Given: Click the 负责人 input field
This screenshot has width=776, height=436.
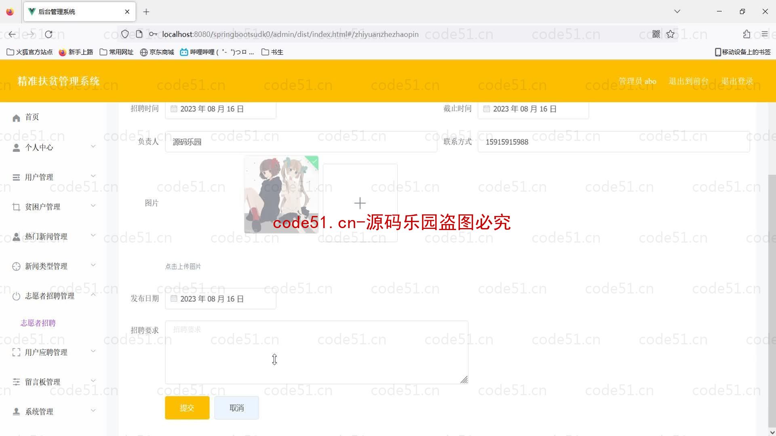Looking at the screenshot, I should [x=301, y=142].
